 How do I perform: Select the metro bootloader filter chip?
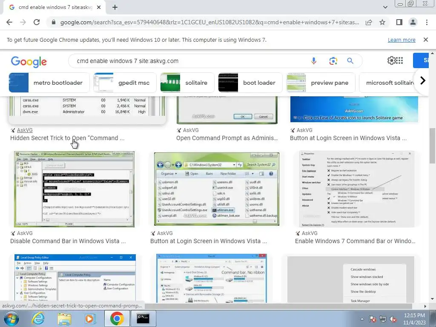point(49,83)
